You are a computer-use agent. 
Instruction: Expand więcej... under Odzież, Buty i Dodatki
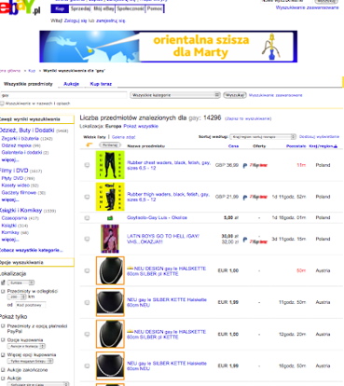click(10, 159)
